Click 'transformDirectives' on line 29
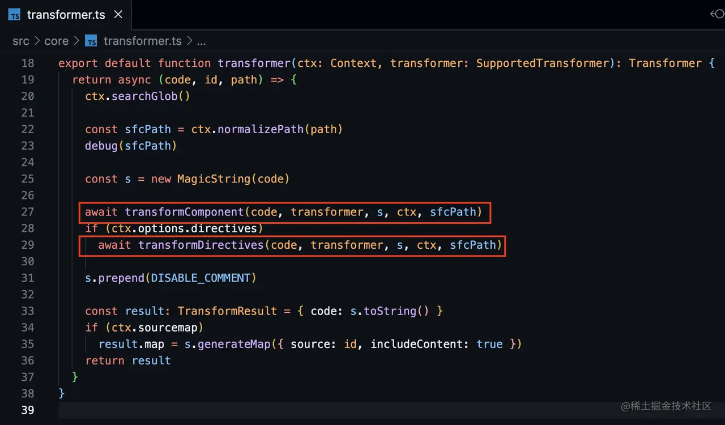 [201, 245]
